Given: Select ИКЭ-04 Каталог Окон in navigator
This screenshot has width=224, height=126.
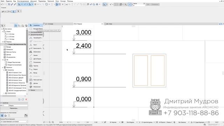Looking at the screenshot, I should click(x=15, y=80).
